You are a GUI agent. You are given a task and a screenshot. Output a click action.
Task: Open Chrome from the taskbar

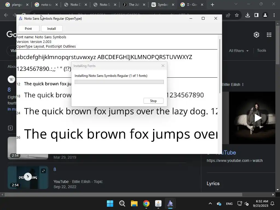[146, 203]
